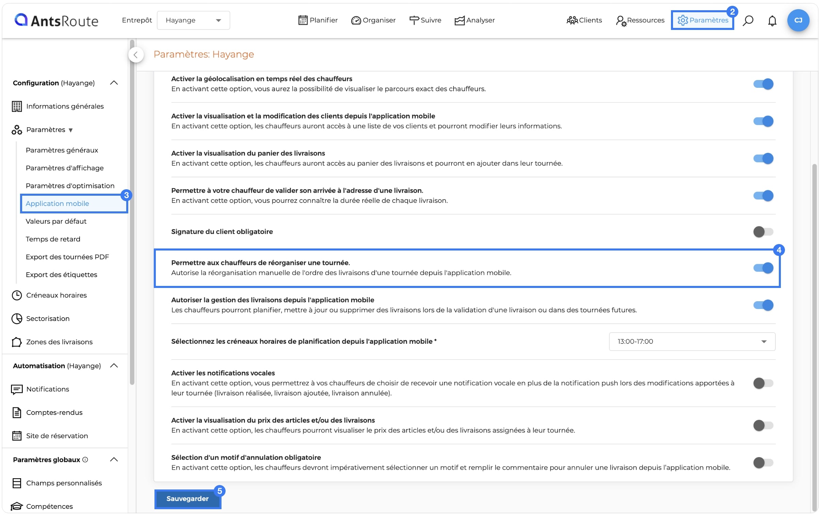Viewport: 820px width, 516px height.
Task: Click the Organiser gauge icon
Action: pyautogui.click(x=356, y=20)
